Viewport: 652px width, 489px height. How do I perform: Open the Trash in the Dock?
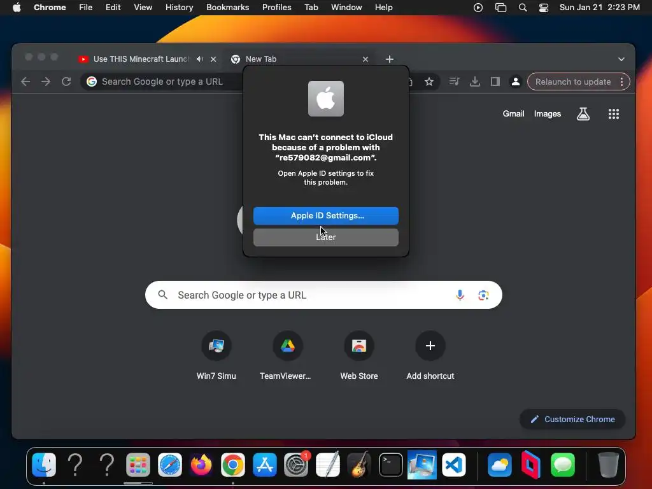coord(608,464)
